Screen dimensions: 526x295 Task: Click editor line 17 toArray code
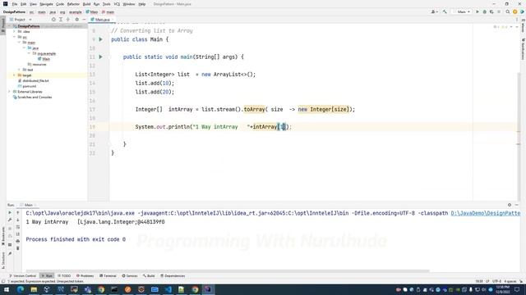point(254,109)
